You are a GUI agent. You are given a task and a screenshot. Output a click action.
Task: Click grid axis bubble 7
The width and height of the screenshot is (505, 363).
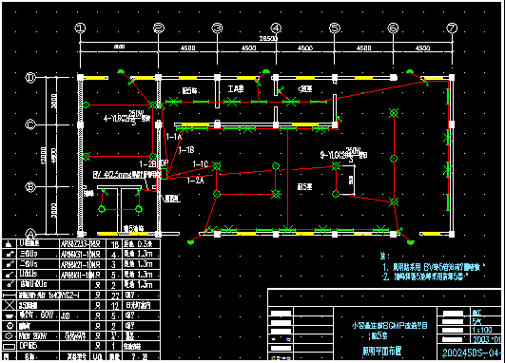(452, 28)
